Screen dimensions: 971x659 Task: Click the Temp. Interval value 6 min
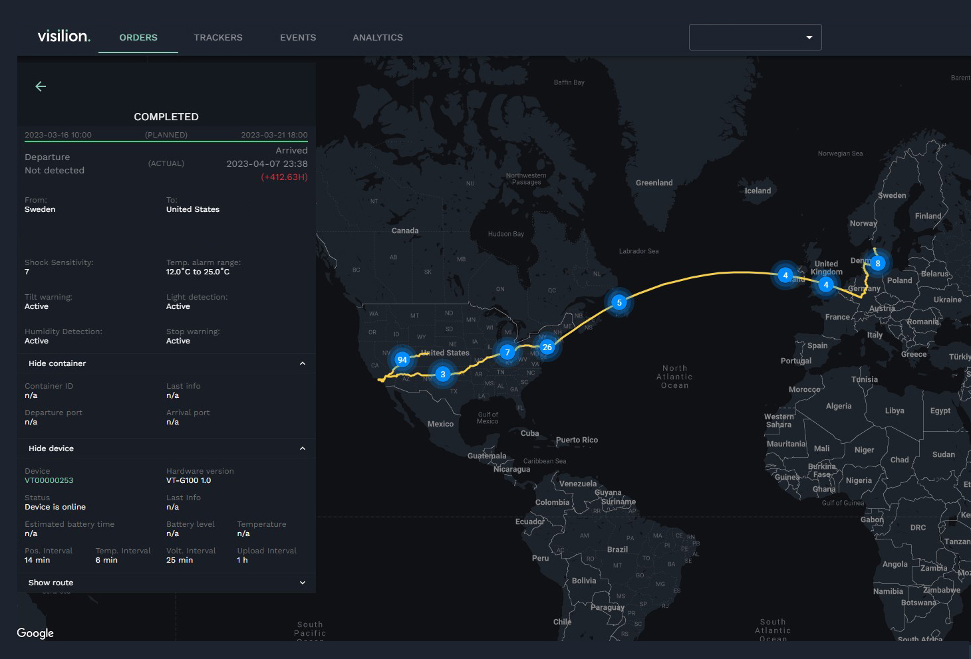click(x=106, y=560)
